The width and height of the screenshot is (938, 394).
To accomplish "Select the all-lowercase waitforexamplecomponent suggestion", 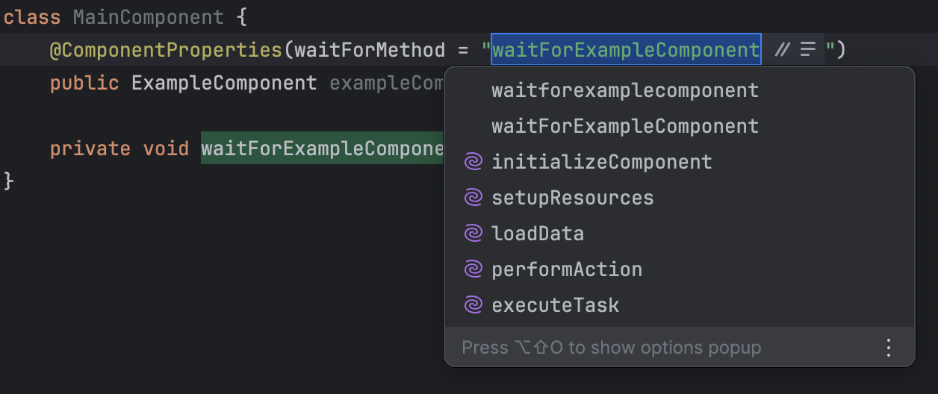I will 624,90.
